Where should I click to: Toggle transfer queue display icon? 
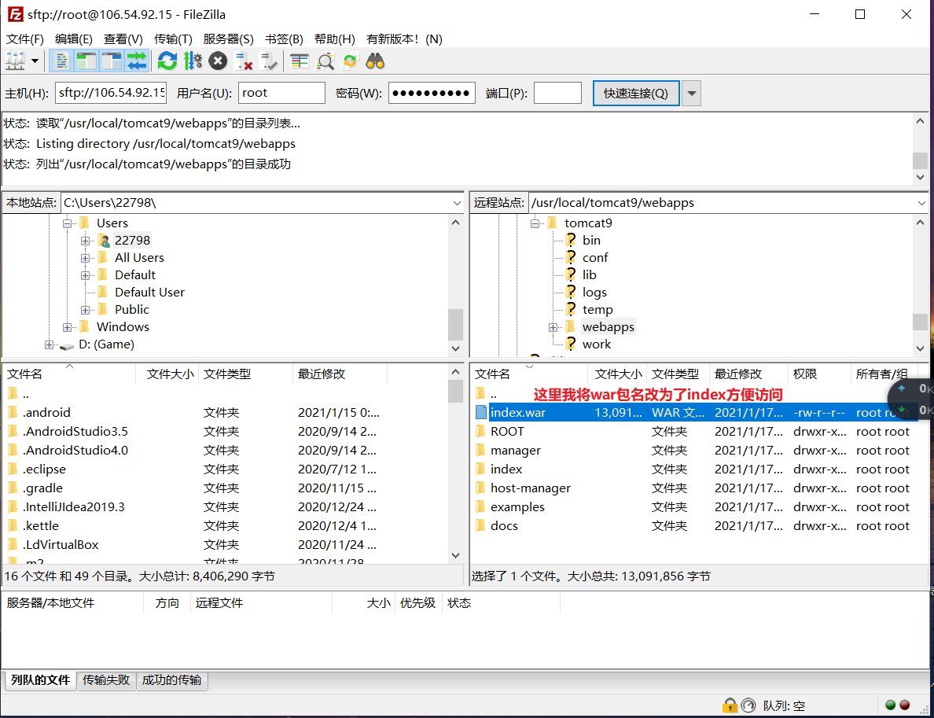(x=137, y=61)
